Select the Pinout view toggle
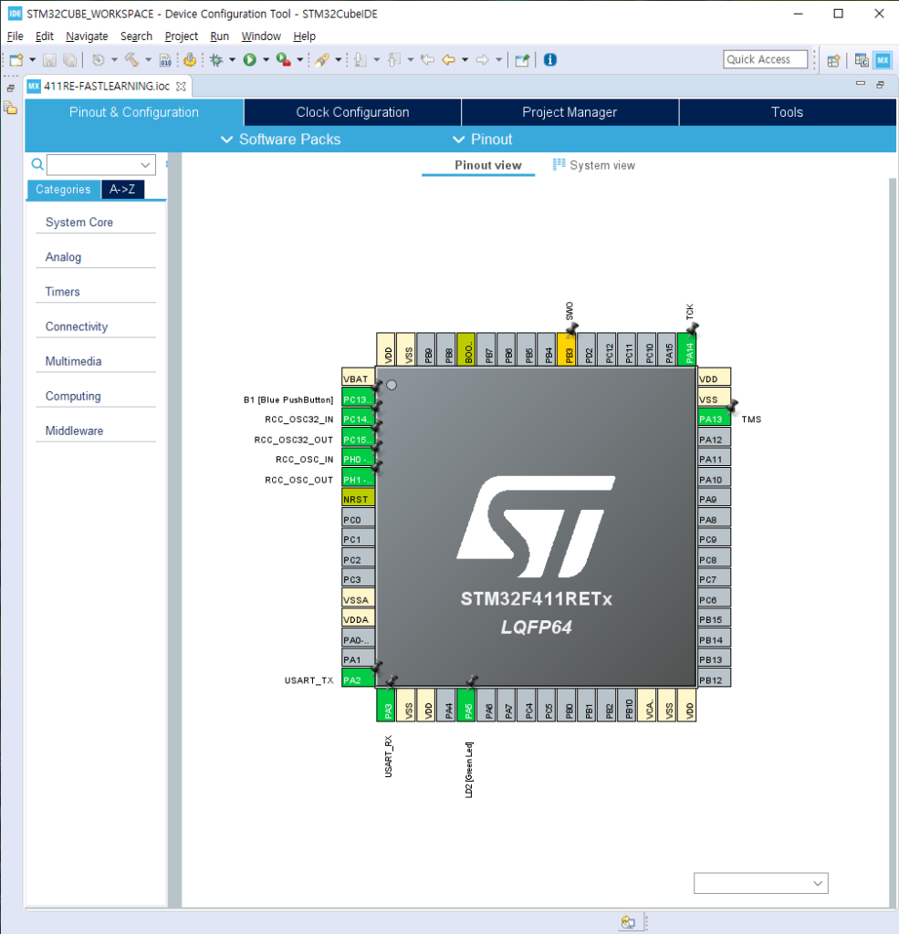The width and height of the screenshot is (899, 934). coord(487,165)
